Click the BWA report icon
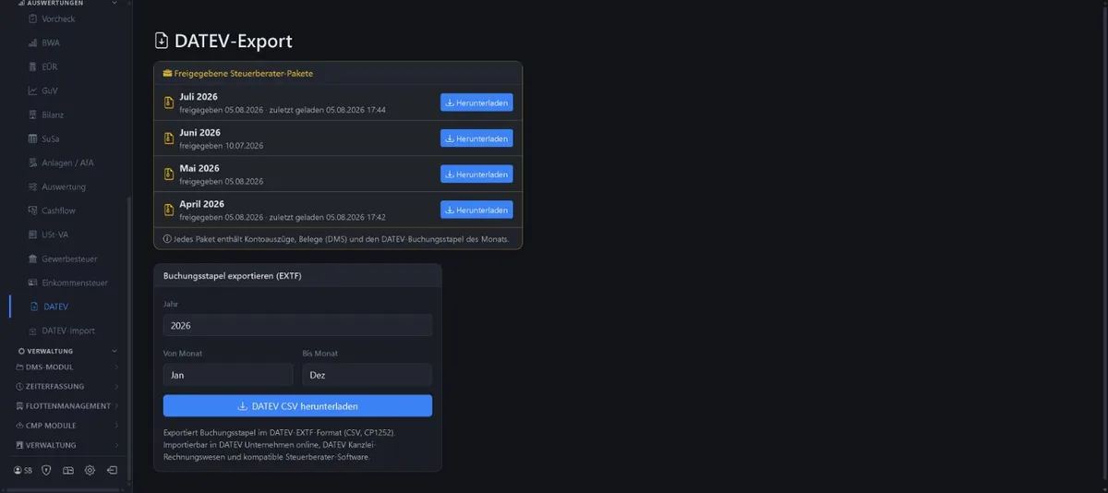This screenshot has height=493, width=1108. [33, 42]
